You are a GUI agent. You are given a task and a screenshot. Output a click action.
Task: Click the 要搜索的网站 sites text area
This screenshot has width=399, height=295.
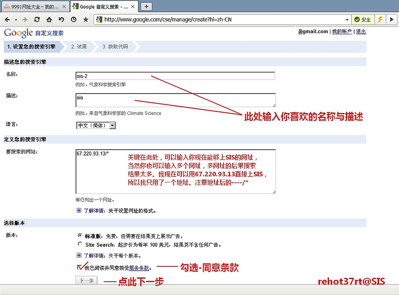(x=176, y=171)
